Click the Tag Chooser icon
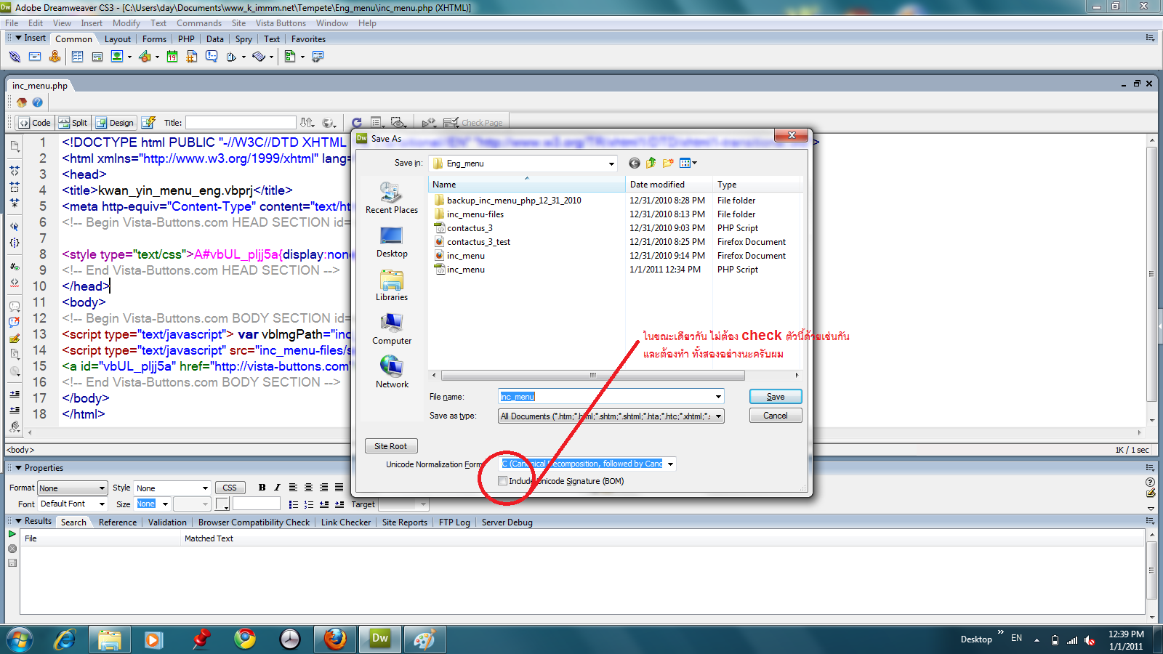This screenshot has width=1163, height=654. point(318,57)
